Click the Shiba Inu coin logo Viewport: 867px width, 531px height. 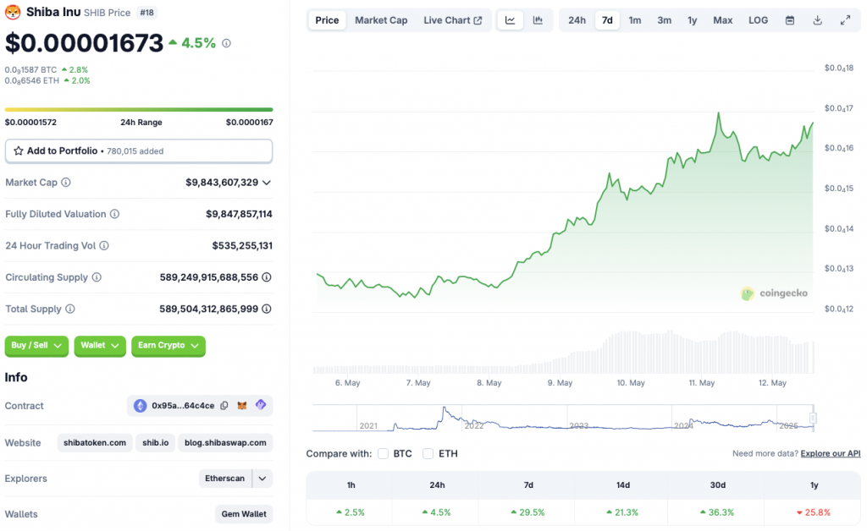[13, 12]
